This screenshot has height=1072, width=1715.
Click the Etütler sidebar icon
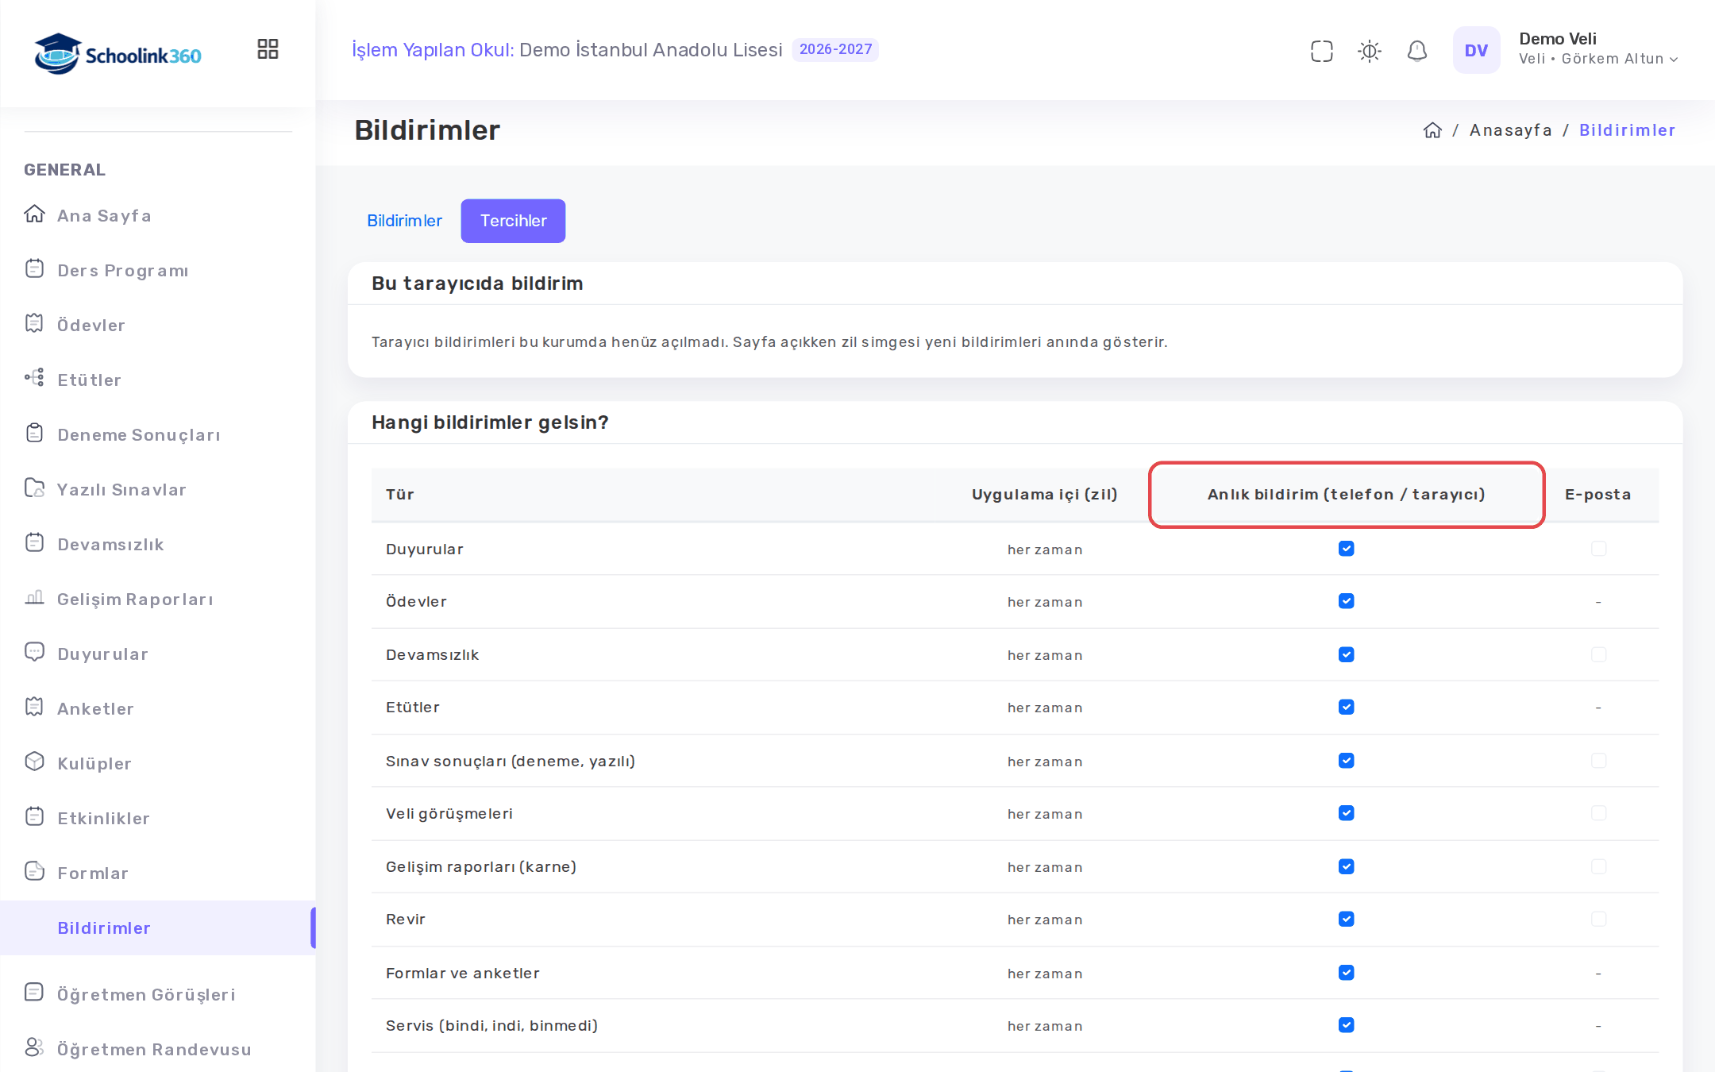34,379
